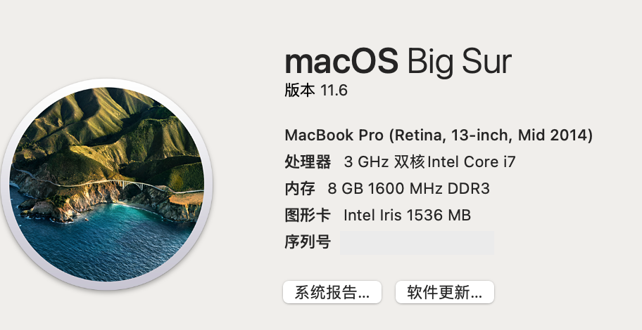The image size is (642, 330).
Task: Click the 版本 version label
Action: (300, 91)
